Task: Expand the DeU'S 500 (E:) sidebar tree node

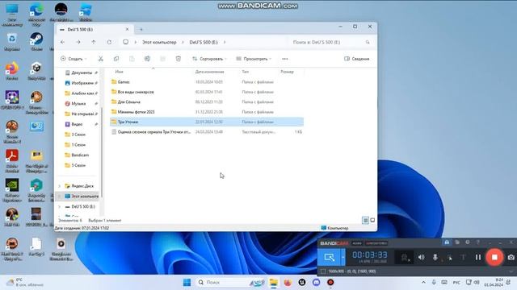Action: tap(59, 207)
